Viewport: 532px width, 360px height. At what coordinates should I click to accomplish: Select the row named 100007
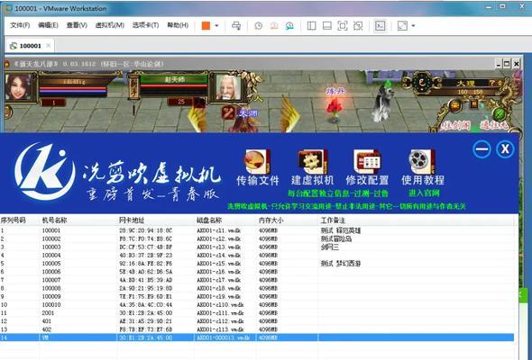(257, 280)
